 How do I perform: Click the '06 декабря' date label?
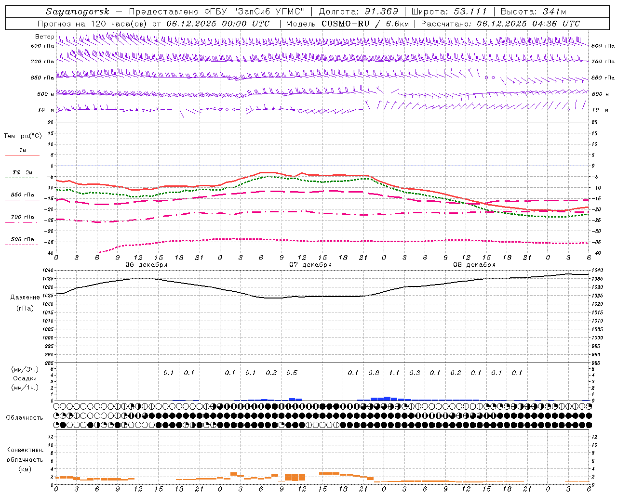(x=147, y=264)
